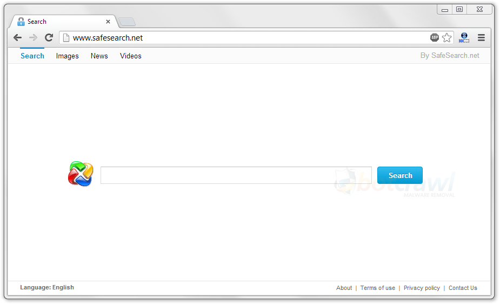Go back with the browser back arrow
The image size is (500, 304).
(17, 38)
